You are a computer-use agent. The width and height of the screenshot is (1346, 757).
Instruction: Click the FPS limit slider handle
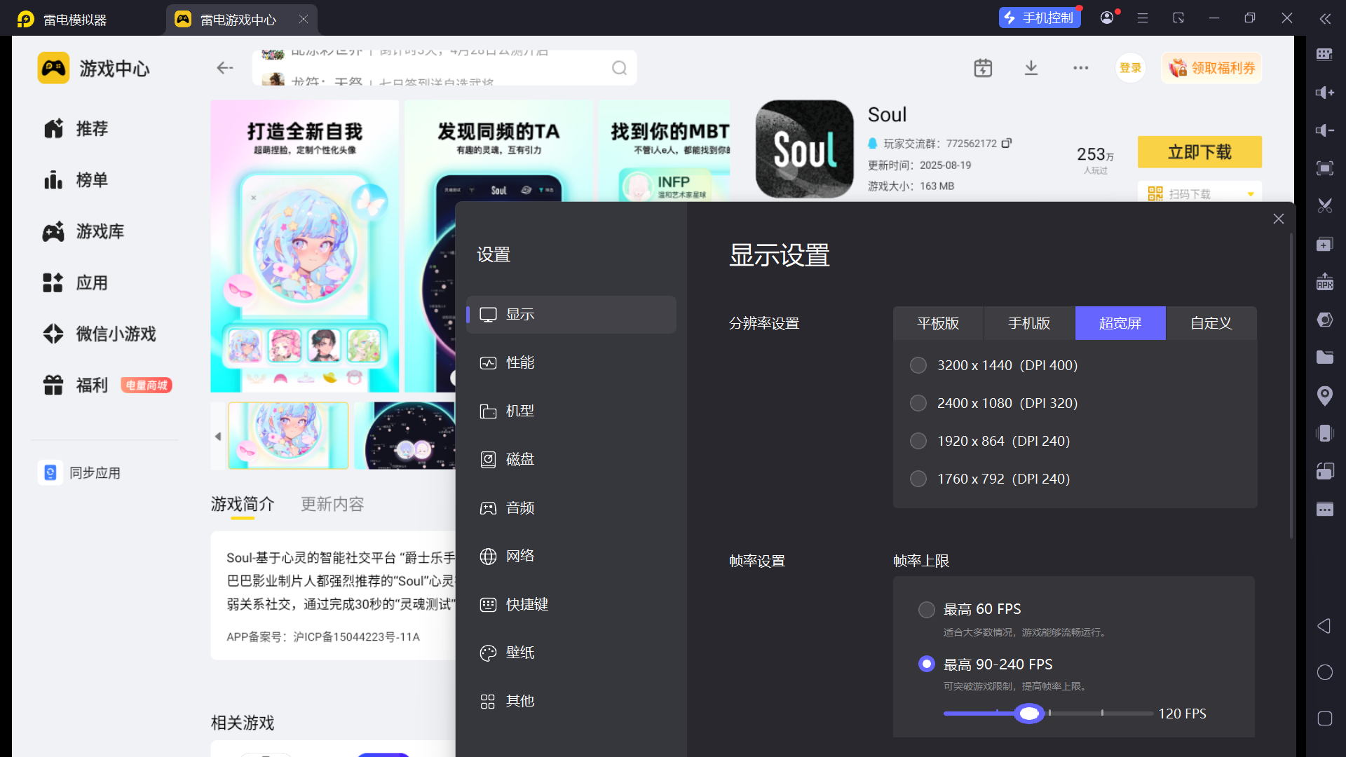(1028, 714)
